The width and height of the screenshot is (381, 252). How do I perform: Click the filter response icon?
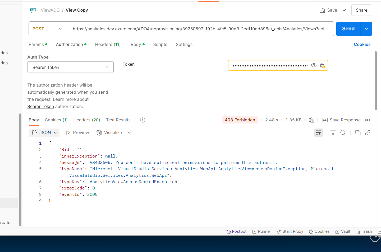click(x=333, y=133)
